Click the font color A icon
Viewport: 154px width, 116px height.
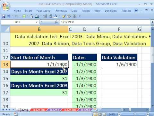coord(56,16)
